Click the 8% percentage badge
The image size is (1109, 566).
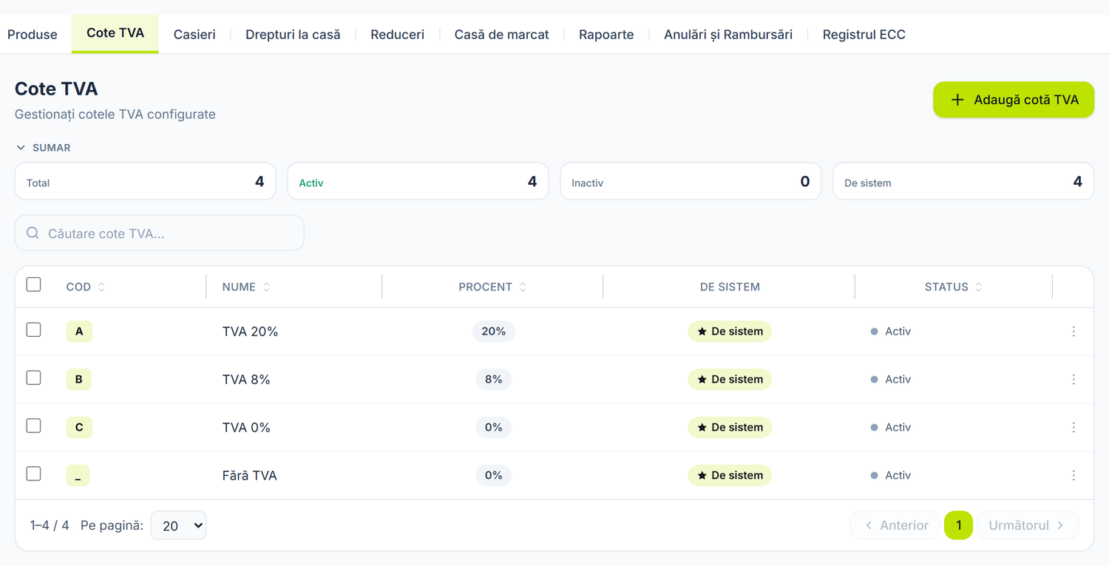pos(493,380)
